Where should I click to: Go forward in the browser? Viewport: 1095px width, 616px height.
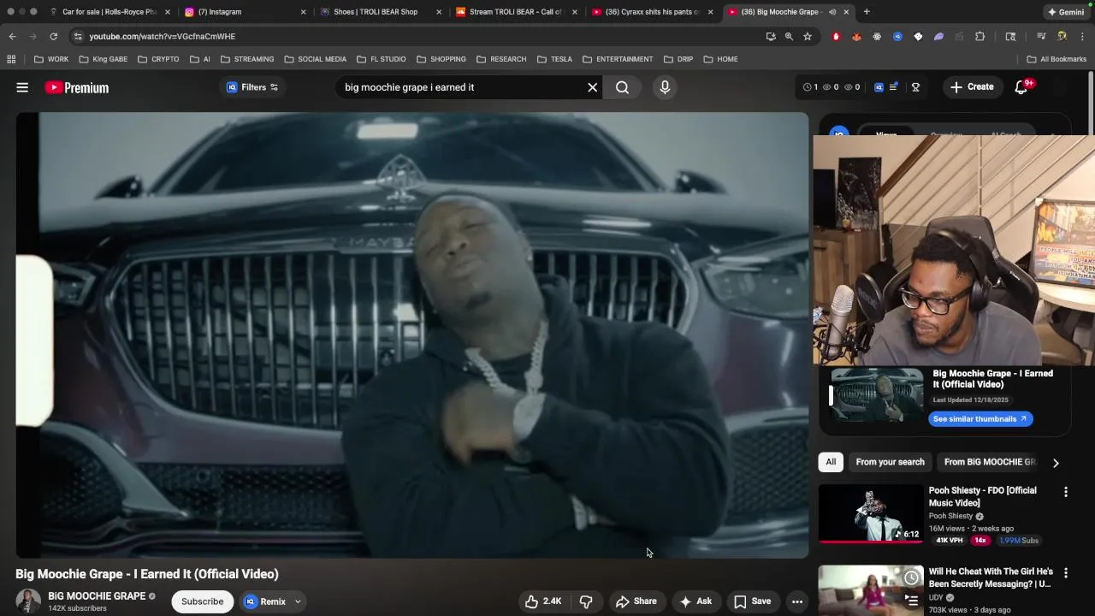(x=33, y=36)
